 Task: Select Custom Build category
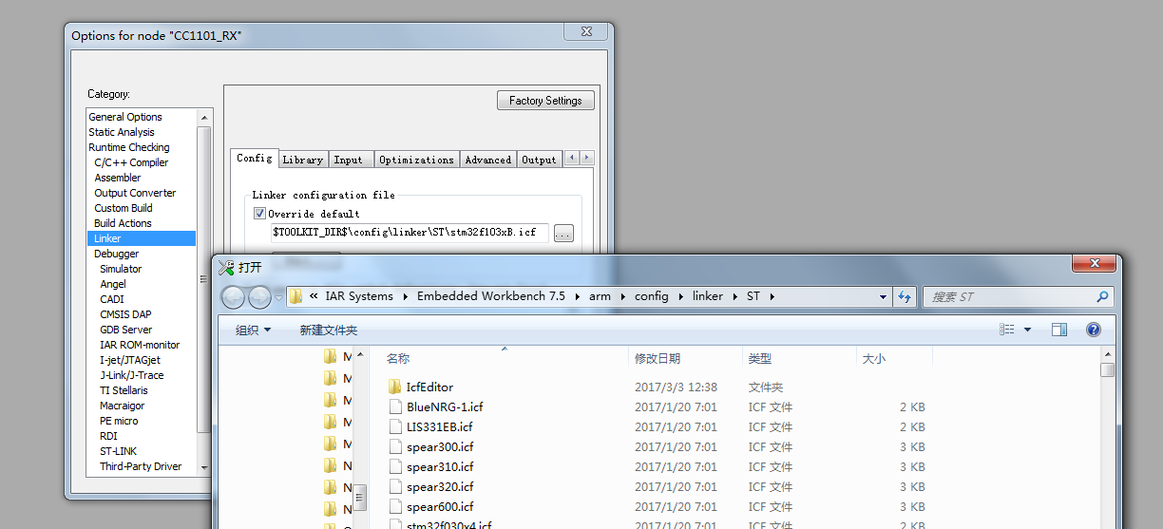pos(124,208)
